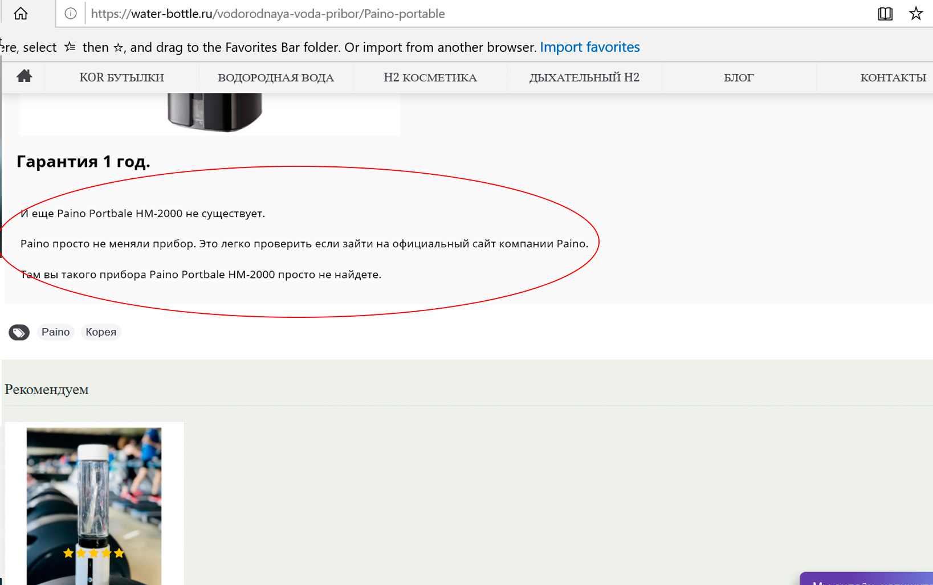The height and width of the screenshot is (585, 933).
Task: Add page to favorites star icon
Action: tap(916, 13)
